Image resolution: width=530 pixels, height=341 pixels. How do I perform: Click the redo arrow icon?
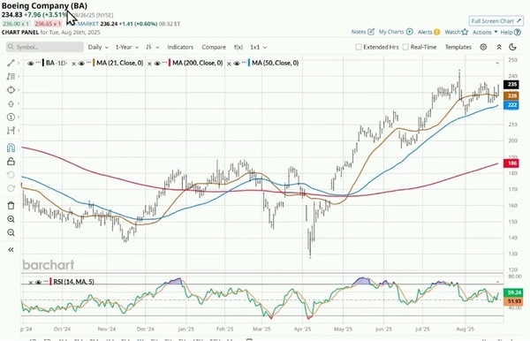(11, 188)
